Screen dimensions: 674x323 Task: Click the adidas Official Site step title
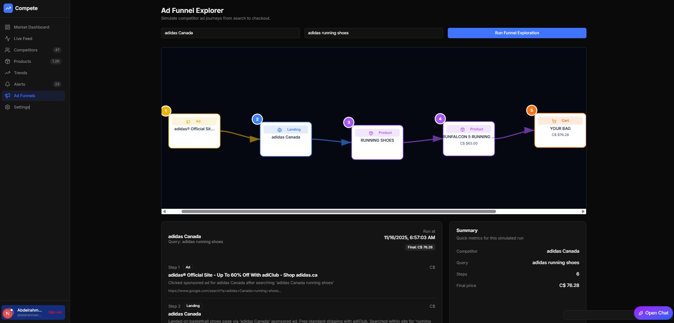243,275
